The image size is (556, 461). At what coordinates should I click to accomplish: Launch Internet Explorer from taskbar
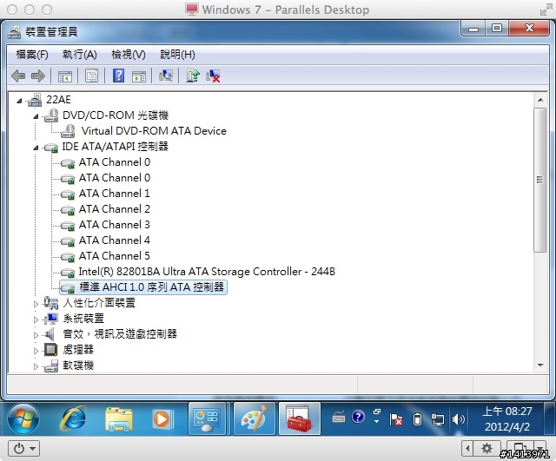(73, 418)
